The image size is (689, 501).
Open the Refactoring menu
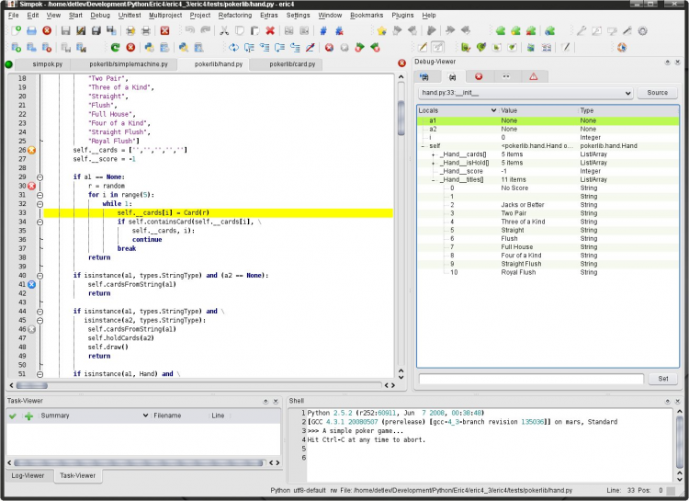point(234,16)
